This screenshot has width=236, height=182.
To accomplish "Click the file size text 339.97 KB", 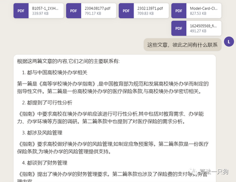I will (x=40, y=13).
